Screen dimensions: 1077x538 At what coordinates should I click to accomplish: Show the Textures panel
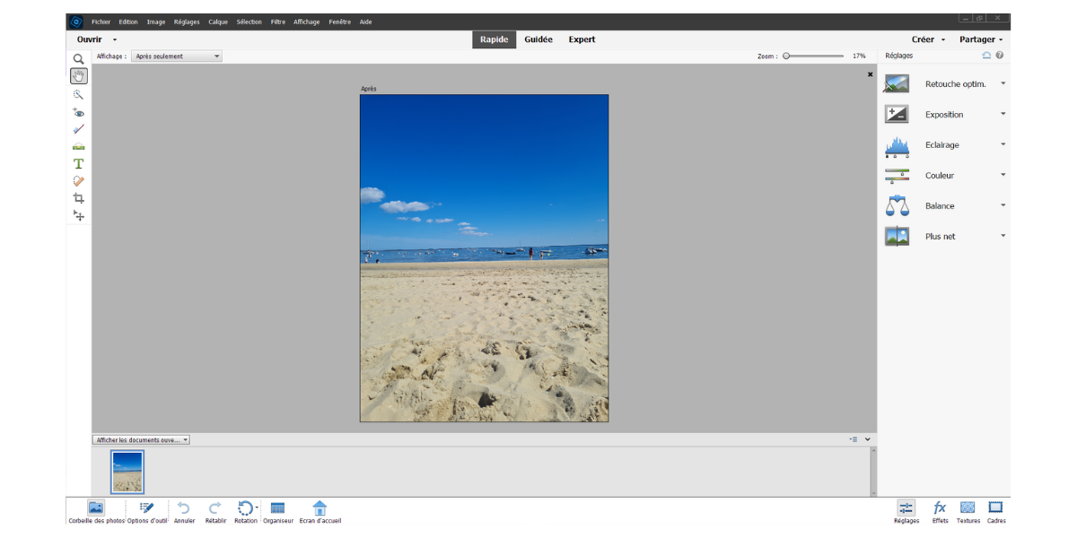click(x=968, y=511)
